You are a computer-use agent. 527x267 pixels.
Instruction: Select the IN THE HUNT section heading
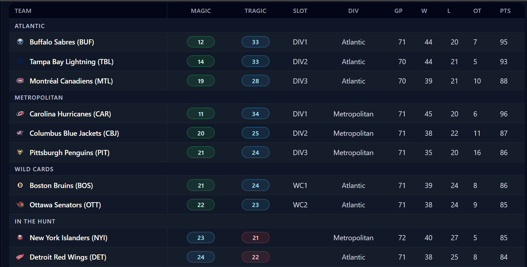[35, 222]
